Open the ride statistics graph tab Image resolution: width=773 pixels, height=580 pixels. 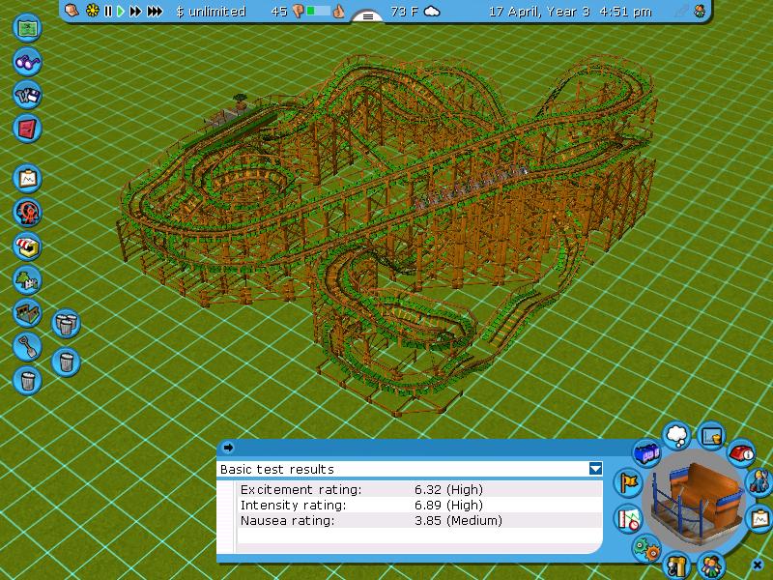pos(711,436)
